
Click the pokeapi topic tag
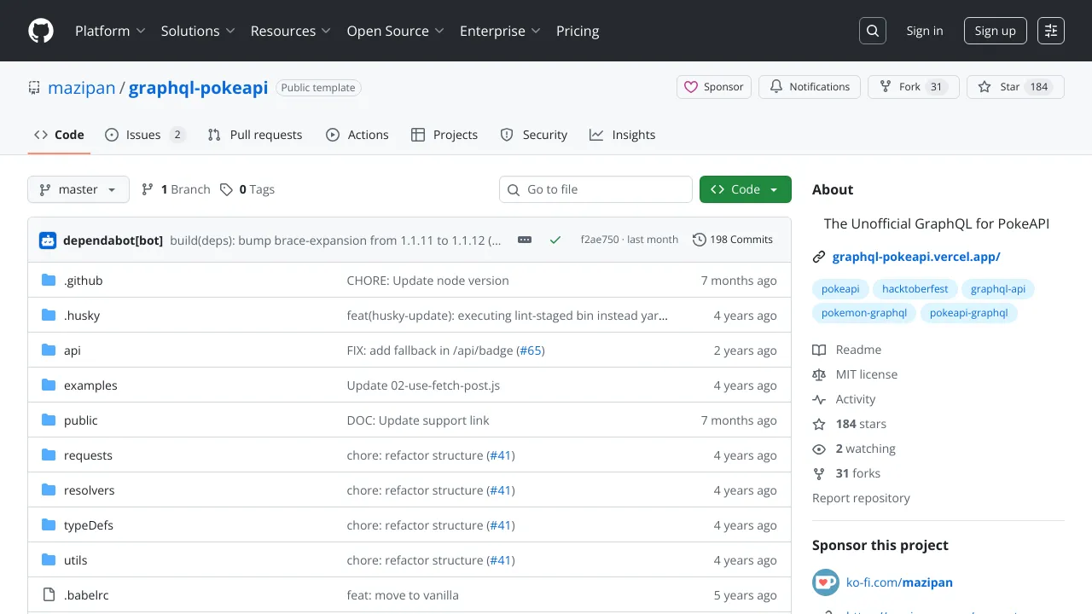point(840,289)
